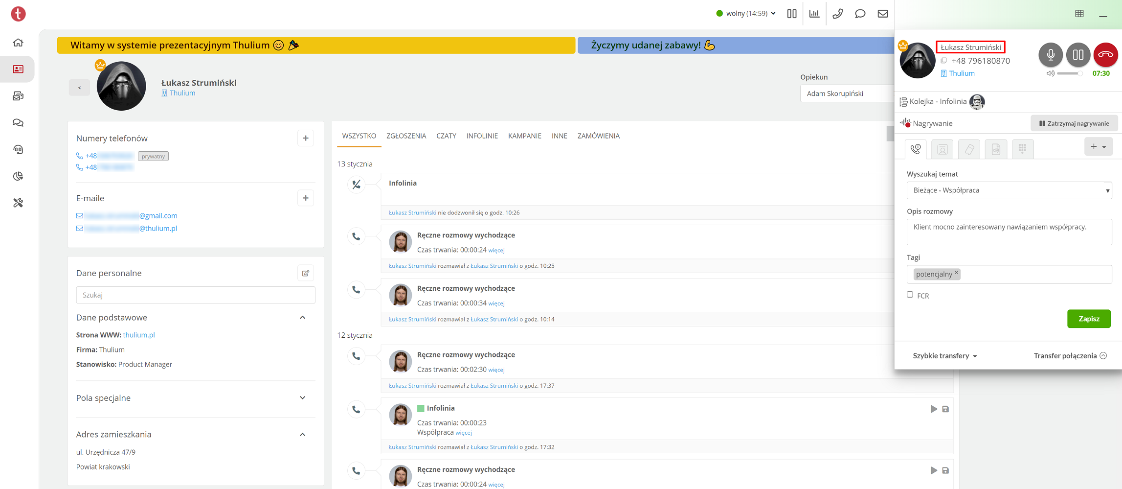Open the grid layout icon in call panel
The height and width of the screenshot is (489, 1122).
(x=1079, y=14)
